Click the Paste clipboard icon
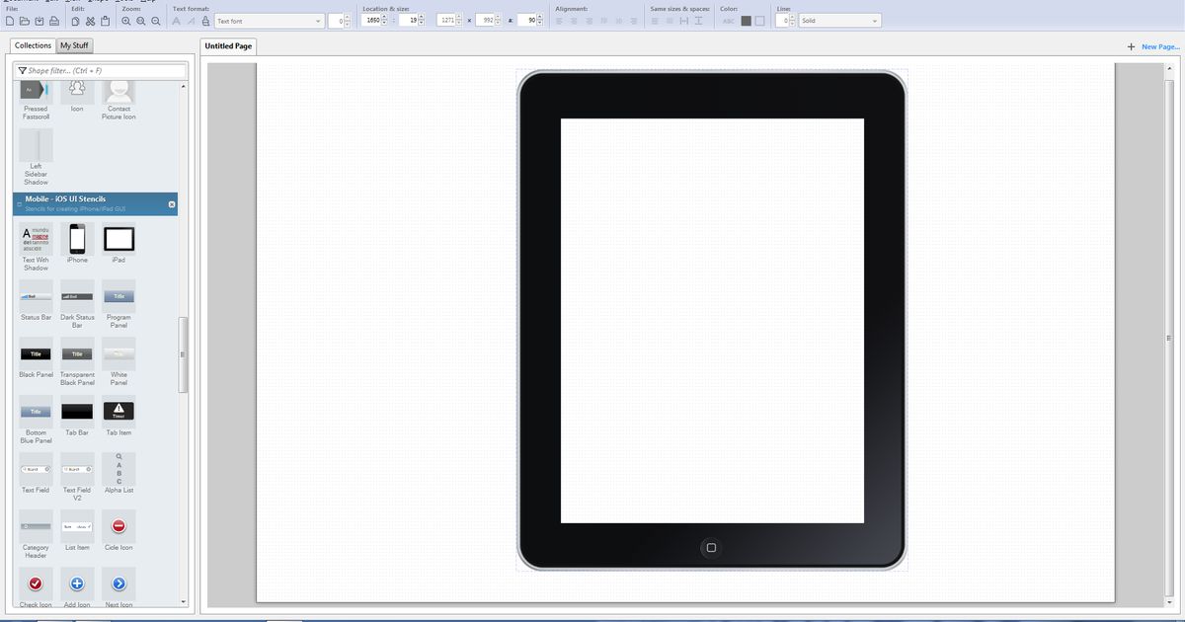The width and height of the screenshot is (1185, 622). tap(106, 21)
